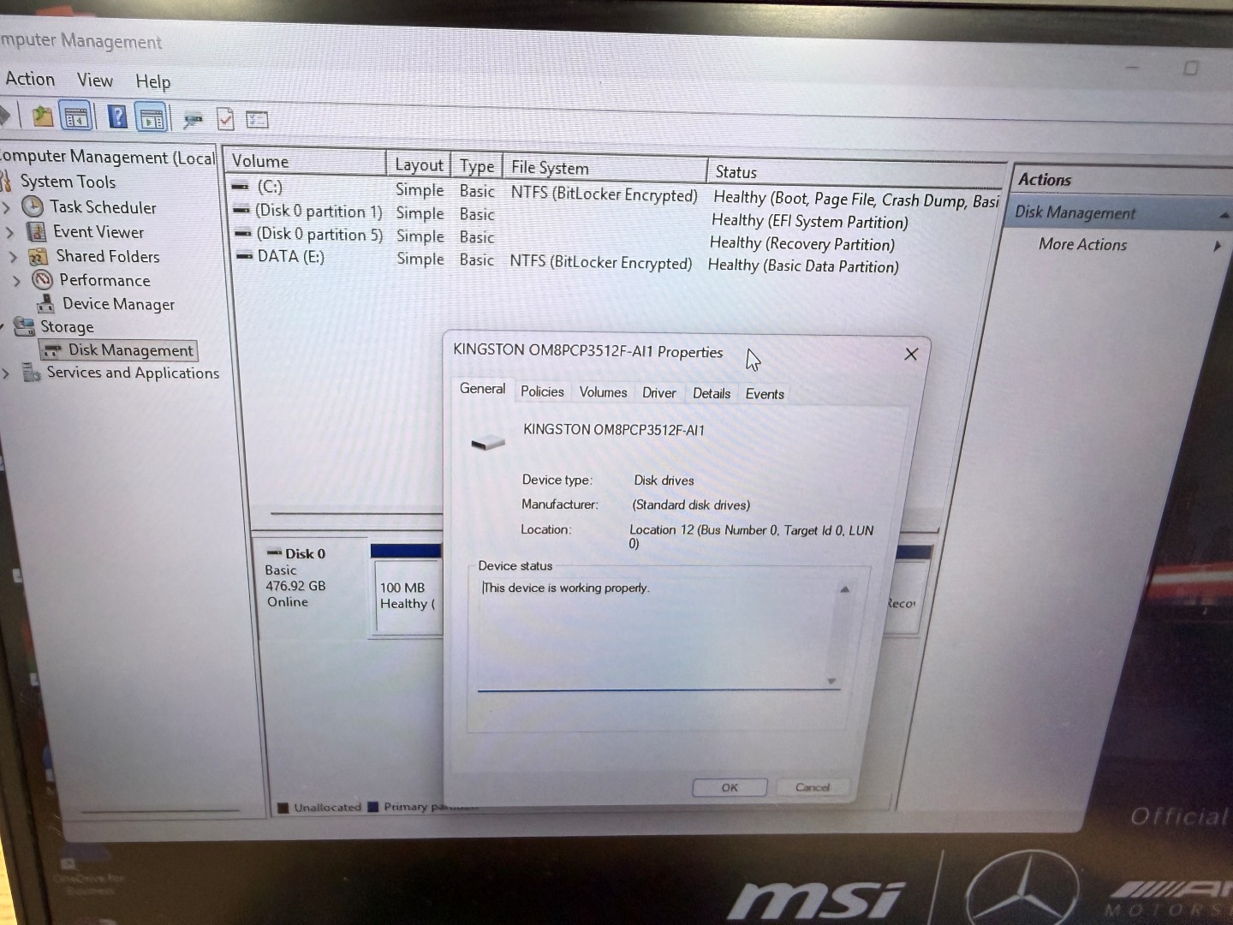Click the blue Help question mark icon
Viewport: 1233px width, 925px height.
click(117, 116)
